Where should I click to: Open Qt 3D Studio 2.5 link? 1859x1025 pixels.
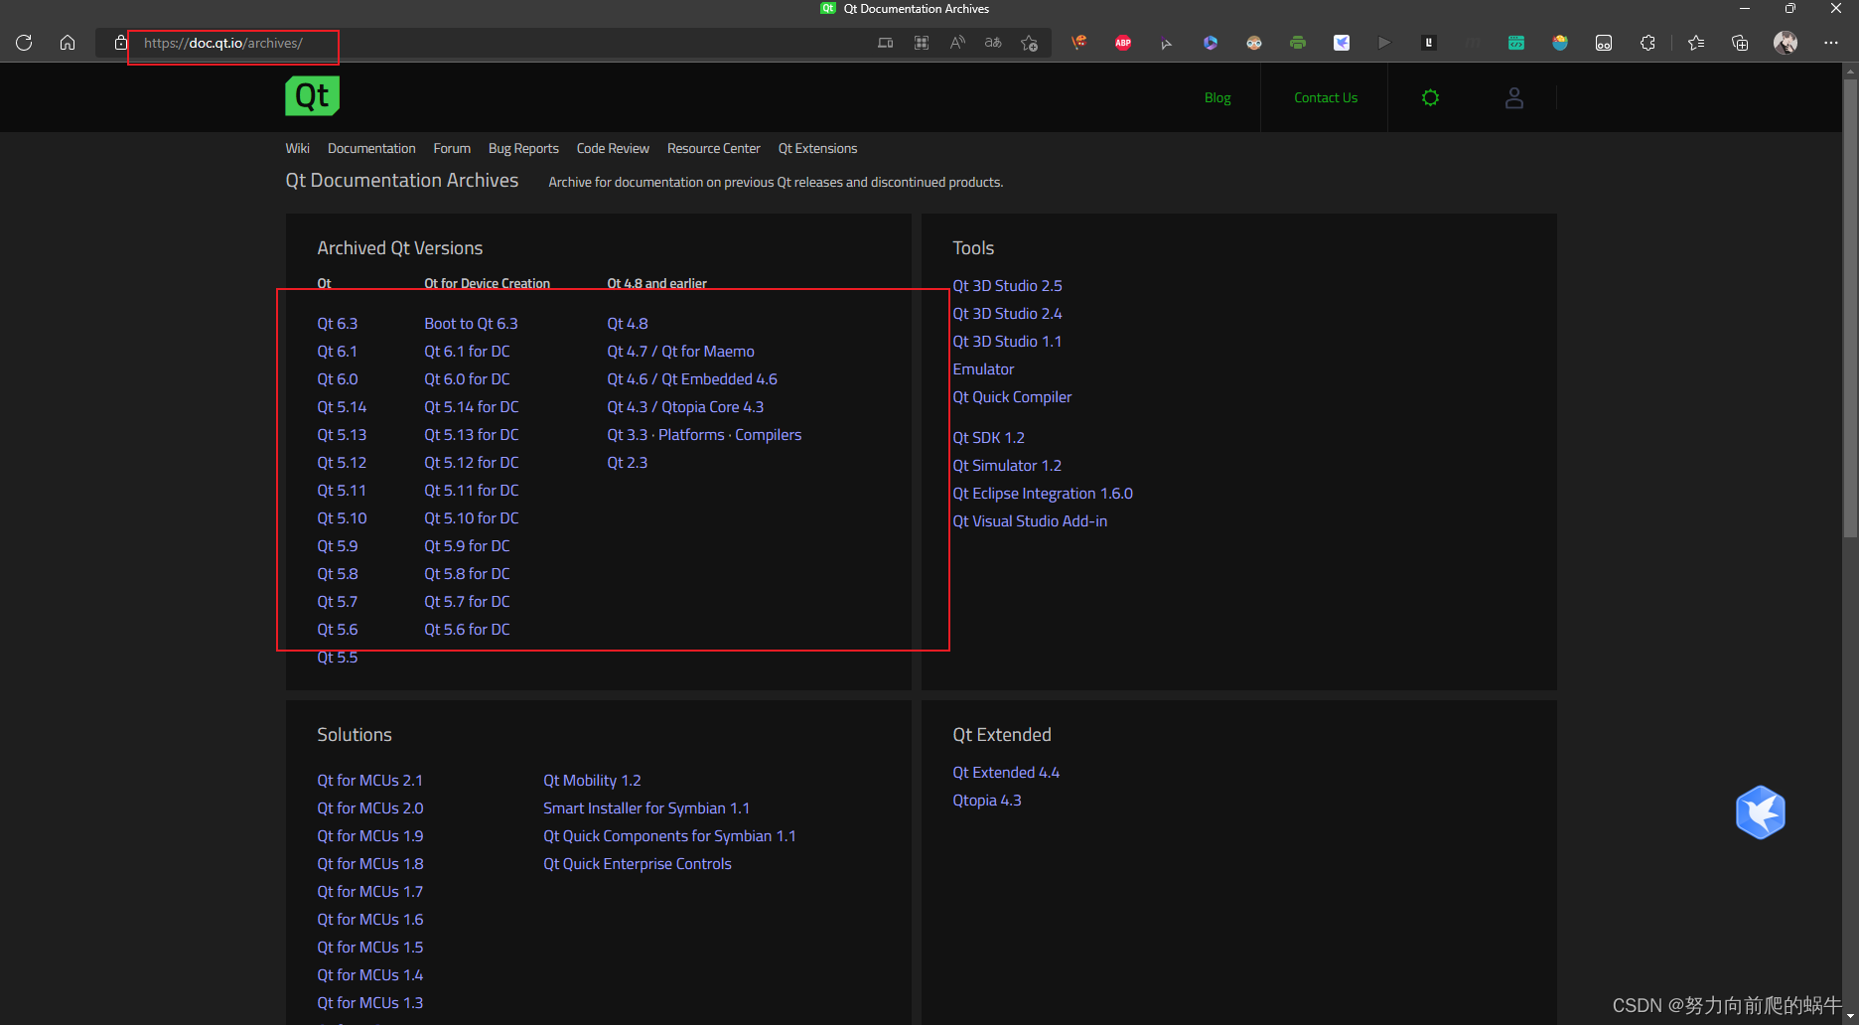pos(1007,286)
